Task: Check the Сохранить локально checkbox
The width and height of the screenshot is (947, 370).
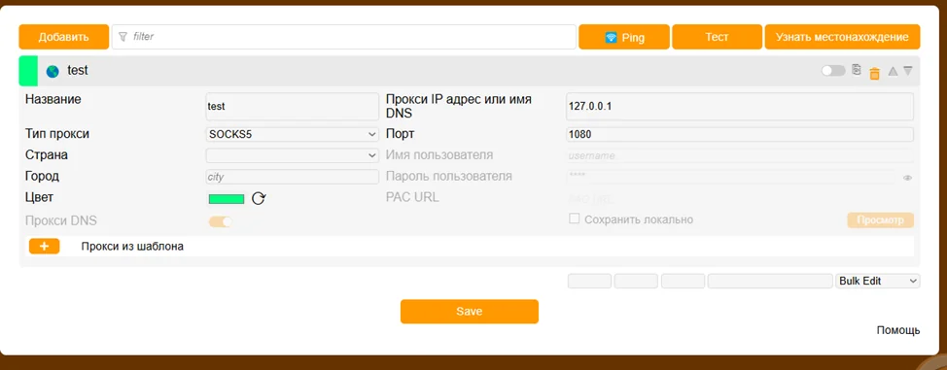Action: pos(575,219)
